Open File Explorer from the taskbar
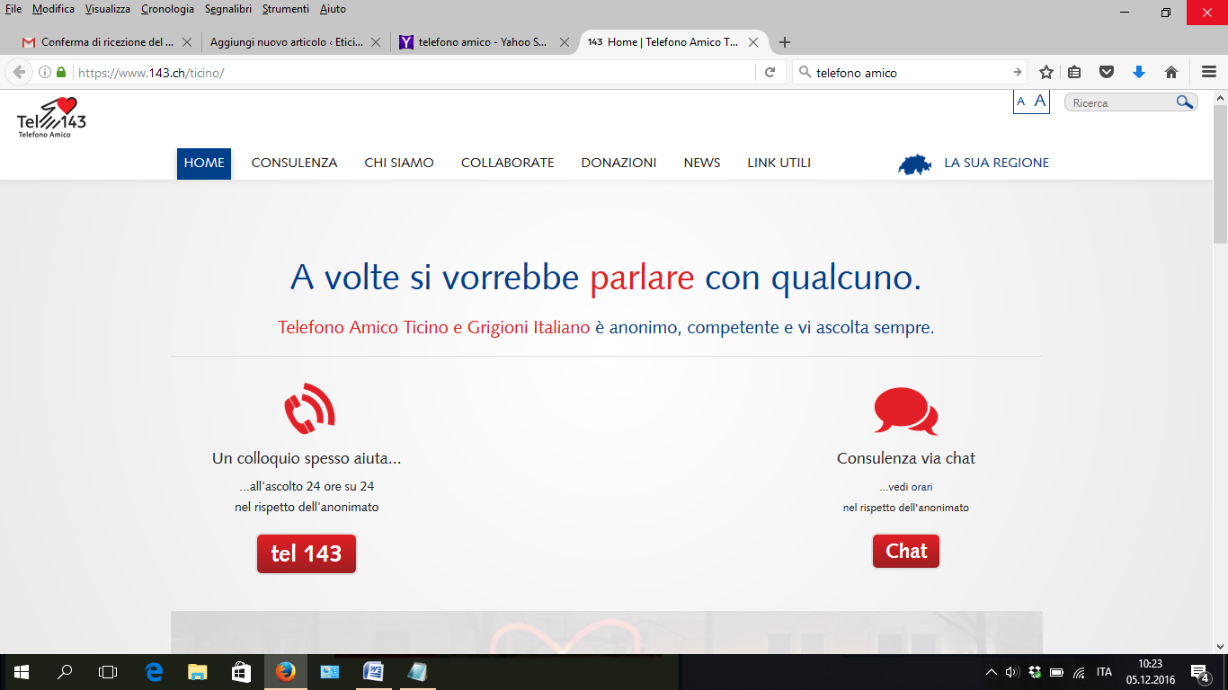This screenshot has width=1228, height=690. 198,671
